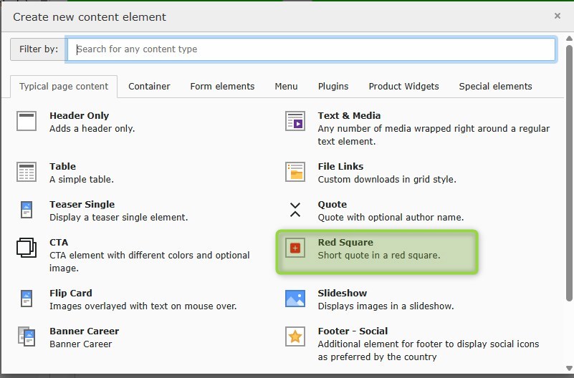The height and width of the screenshot is (378, 574).
Task: Open the Special elements tab
Action: [x=495, y=86]
